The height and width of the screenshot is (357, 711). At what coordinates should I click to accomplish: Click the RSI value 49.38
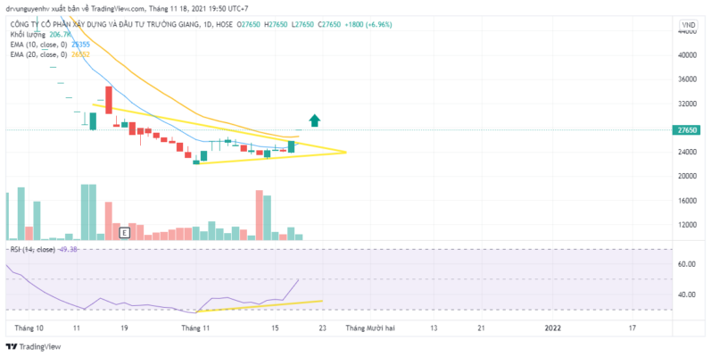click(68, 250)
